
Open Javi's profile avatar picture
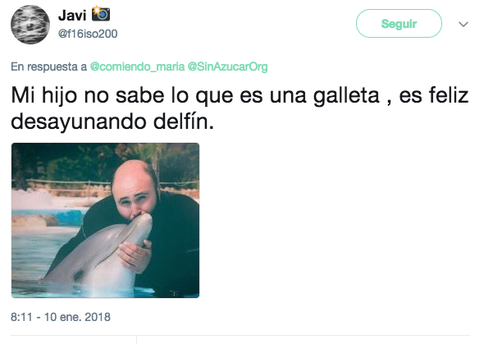[x=30, y=25]
